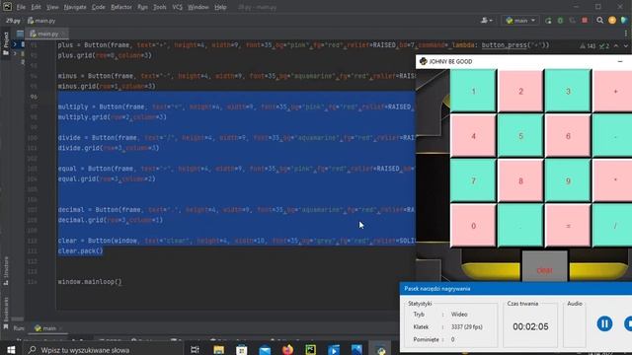Click the Run with Coverage icon
The image size is (632, 355).
click(x=573, y=20)
